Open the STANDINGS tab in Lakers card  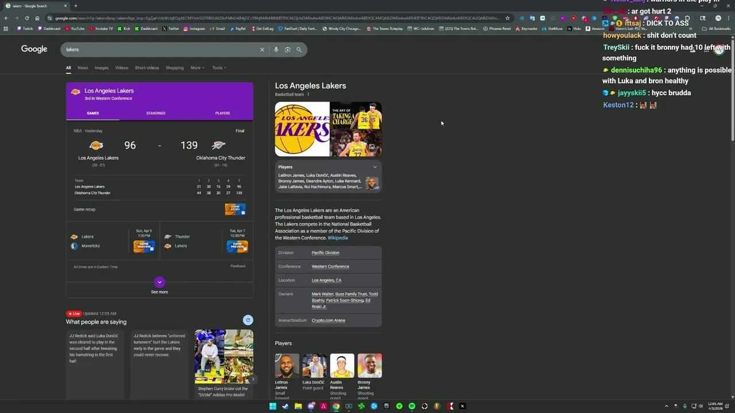point(156,113)
